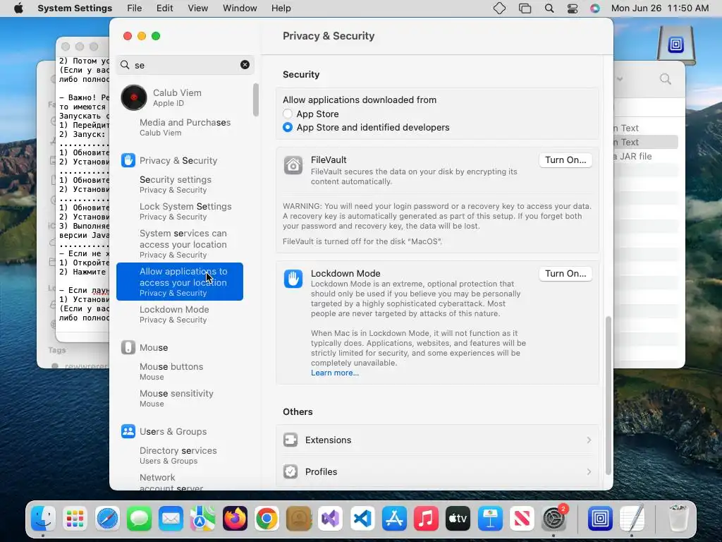The height and width of the screenshot is (542, 722).
Task: Select Privacy & Security hand icon
Action: coord(128,160)
